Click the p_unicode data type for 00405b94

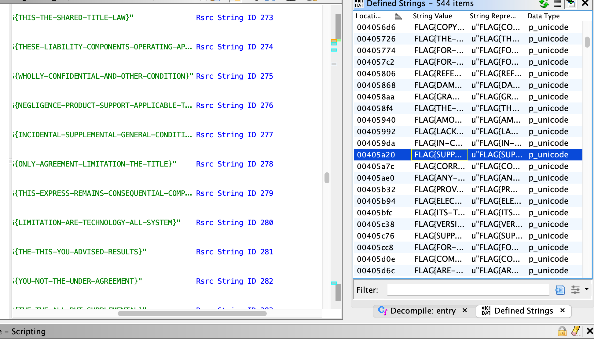548,201
